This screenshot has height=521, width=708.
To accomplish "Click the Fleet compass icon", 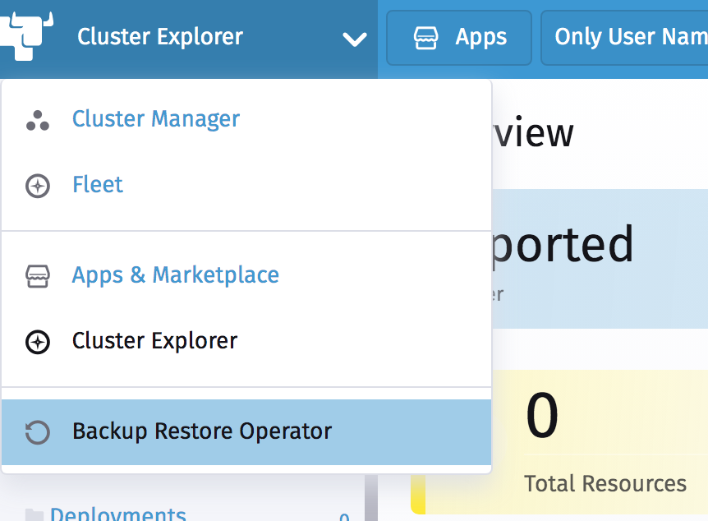I will click(38, 186).
